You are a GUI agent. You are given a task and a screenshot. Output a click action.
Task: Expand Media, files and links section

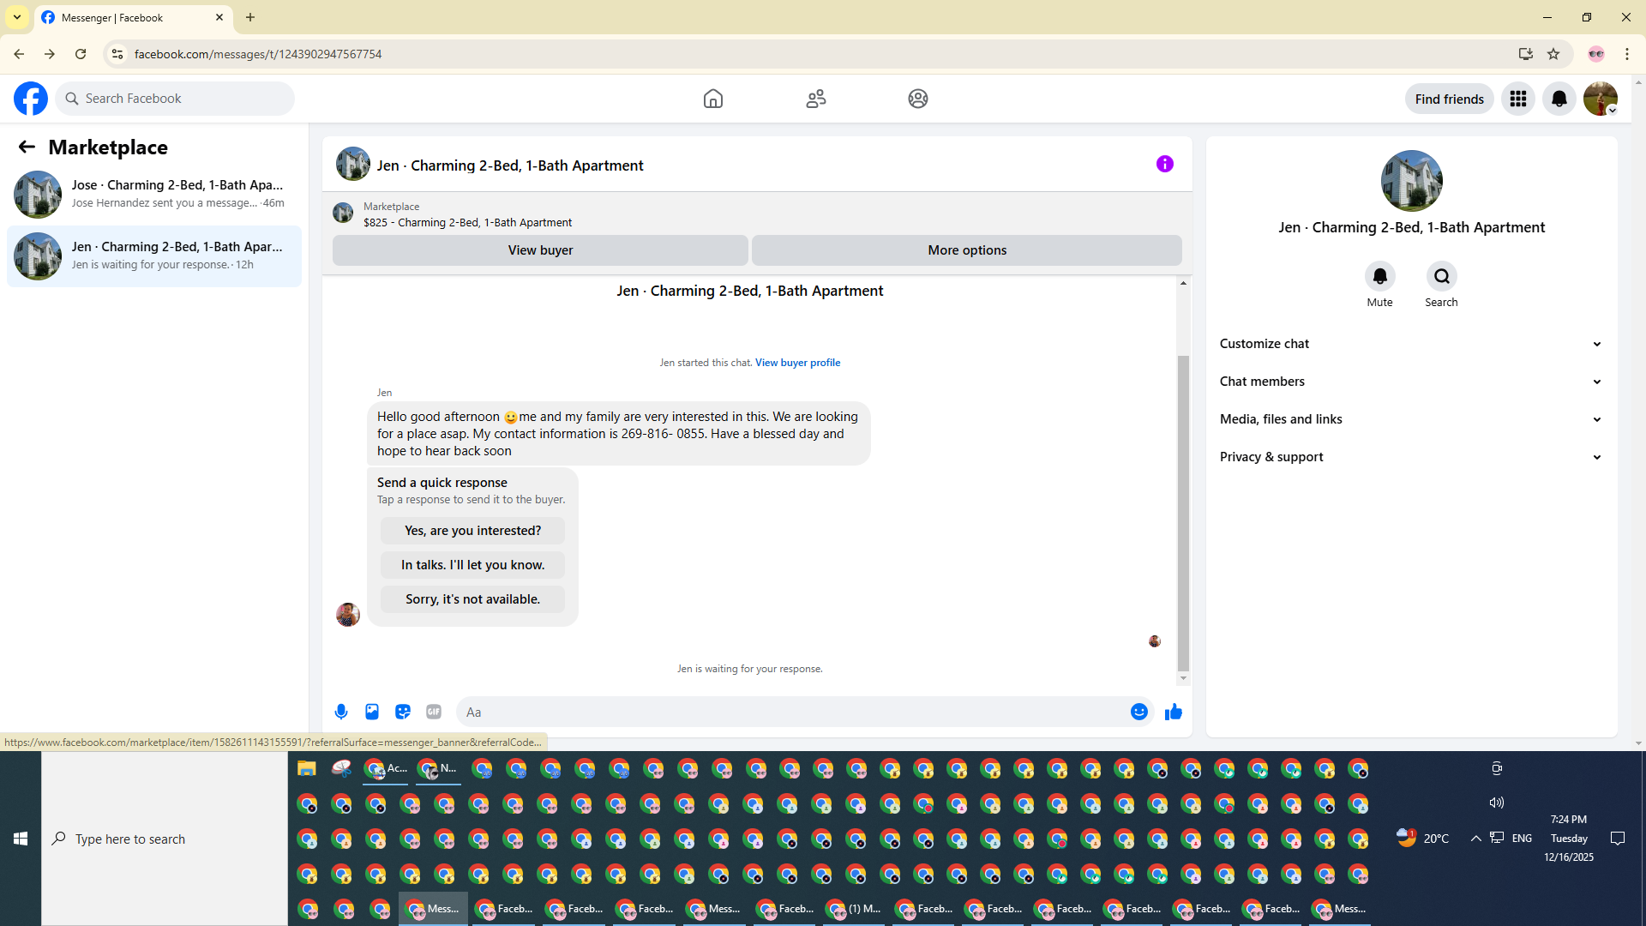(x=1411, y=419)
